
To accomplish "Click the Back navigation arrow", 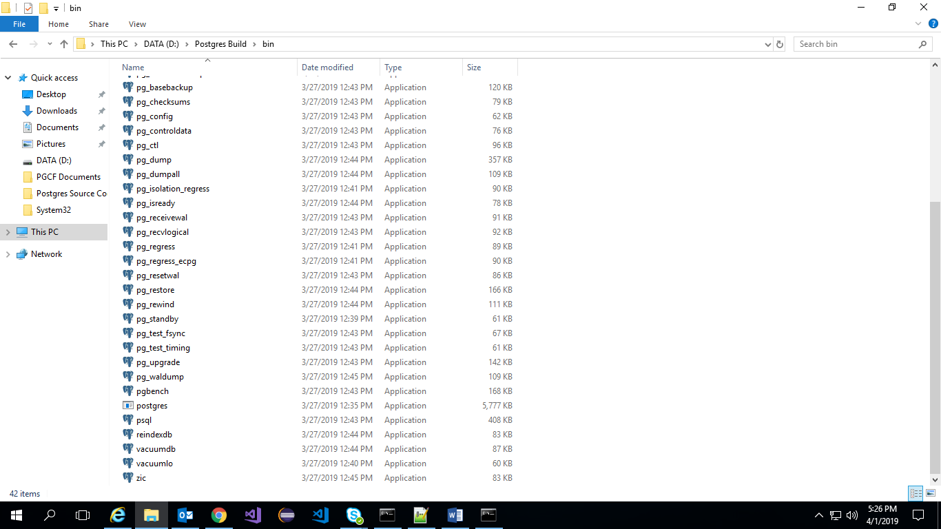I will [13, 44].
